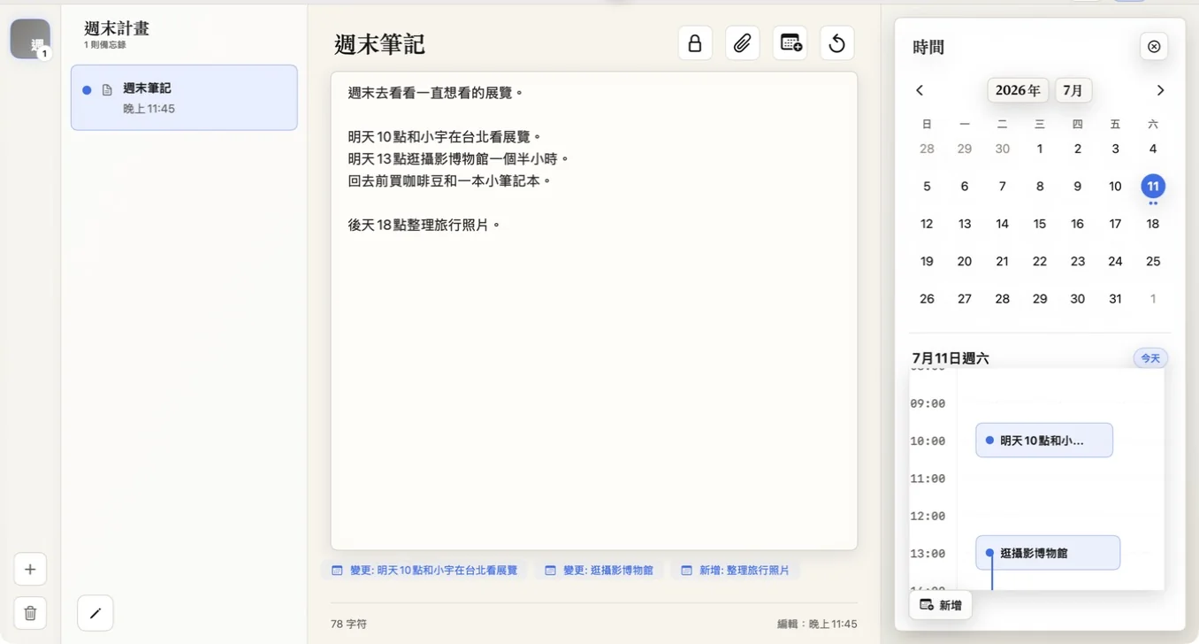Click the add-to-calendar icon in toolbar
The image size is (1199, 644).
point(790,42)
